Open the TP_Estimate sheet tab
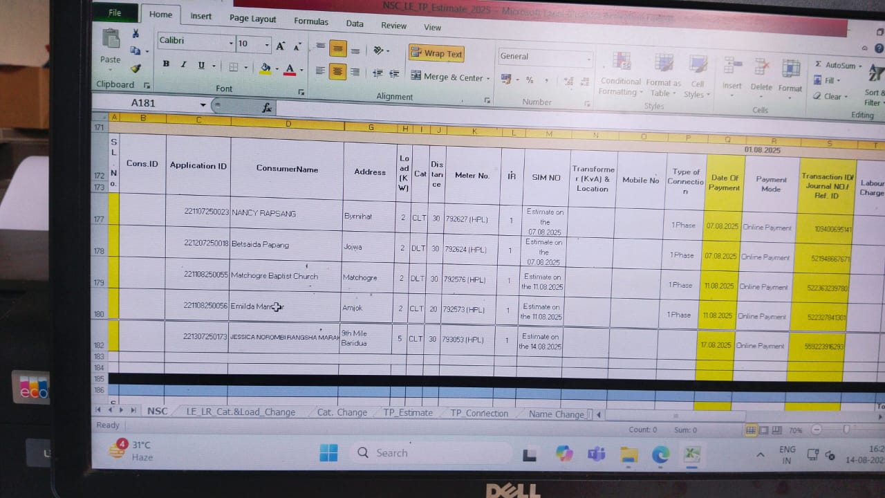 click(408, 413)
